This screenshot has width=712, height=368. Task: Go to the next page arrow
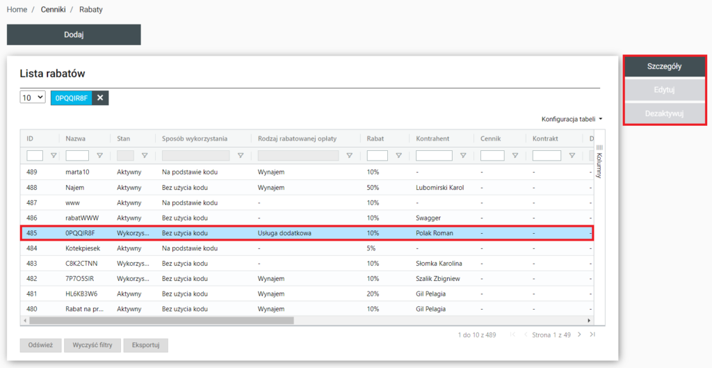579,335
